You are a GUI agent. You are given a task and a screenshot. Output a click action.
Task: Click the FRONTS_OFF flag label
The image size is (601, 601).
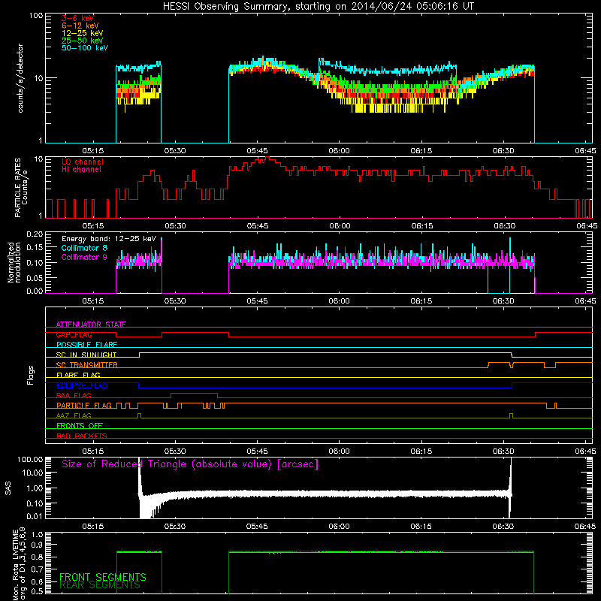tap(80, 426)
